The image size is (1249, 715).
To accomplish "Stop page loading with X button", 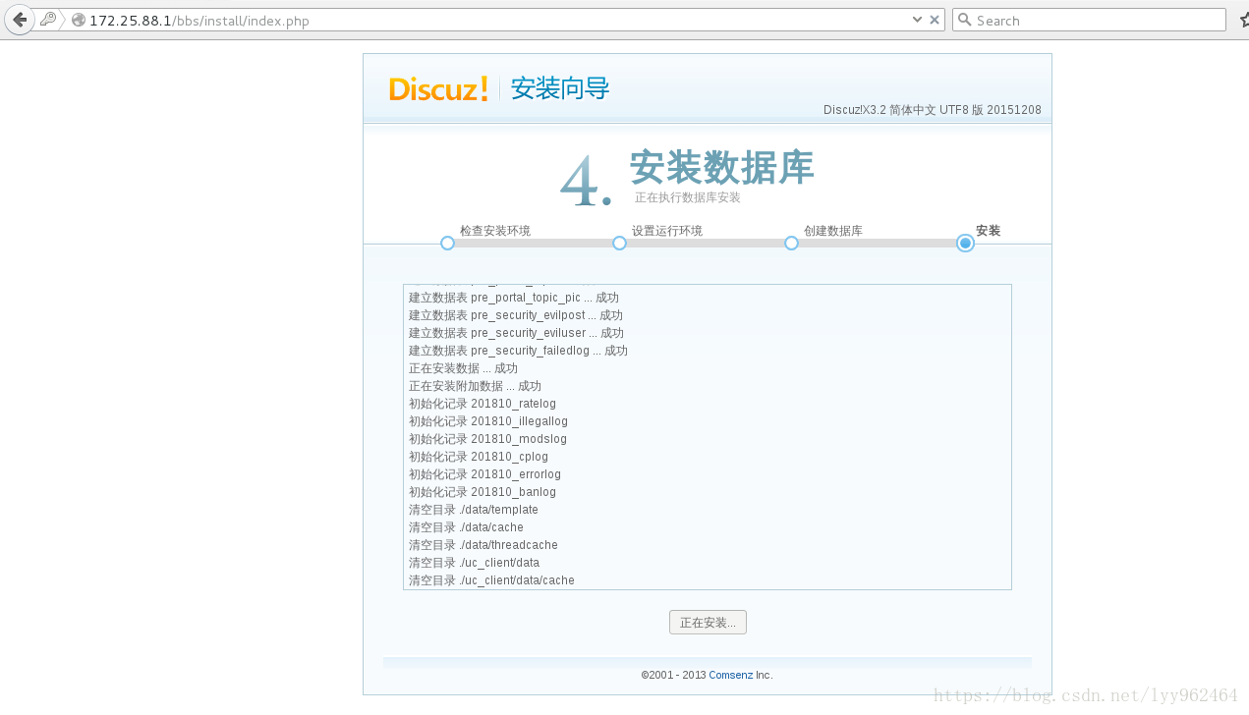I will click(935, 20).
